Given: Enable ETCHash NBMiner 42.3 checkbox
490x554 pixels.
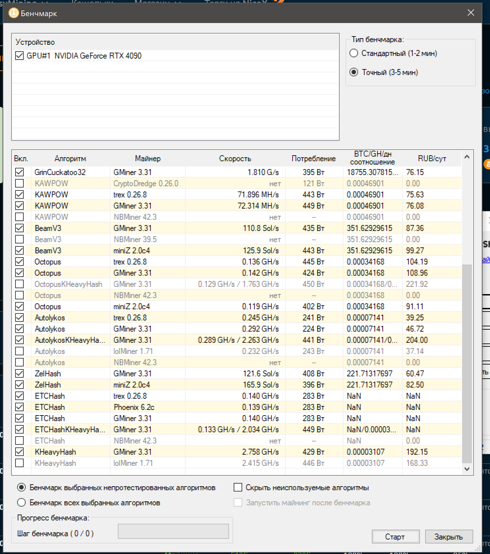Looking at the screenshot, I should [19, 441].
